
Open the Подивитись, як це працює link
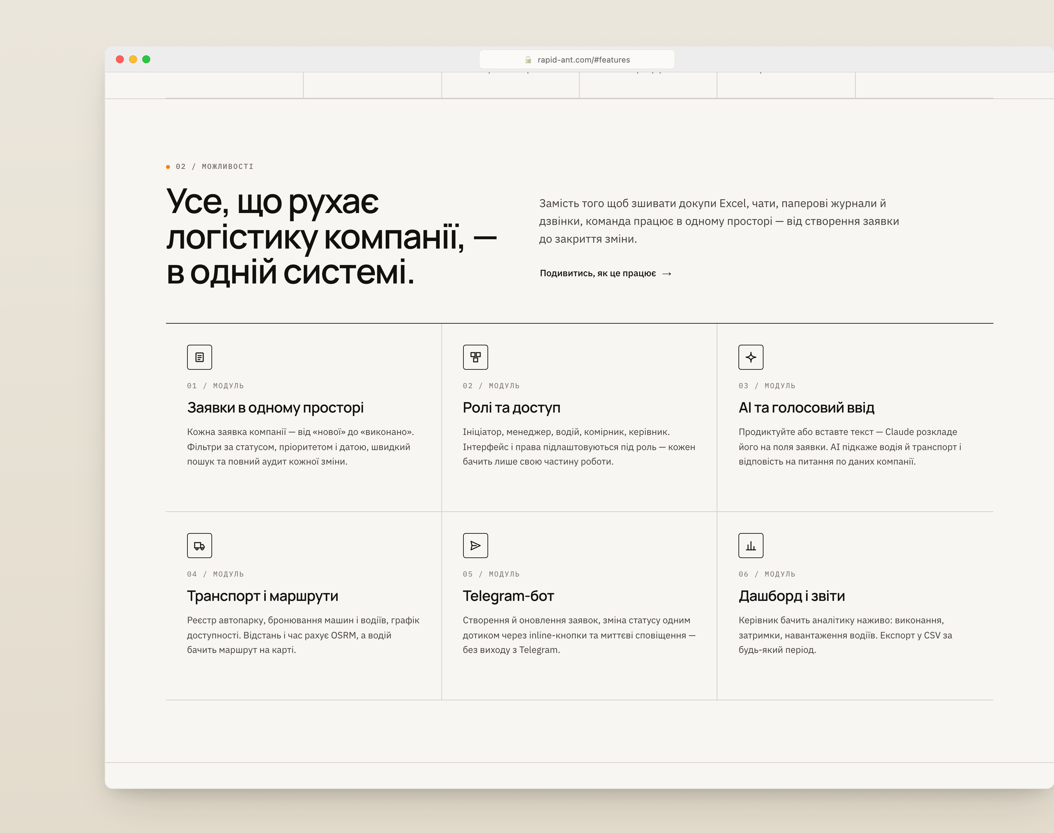pyautogui.click(x=606, y=273)
